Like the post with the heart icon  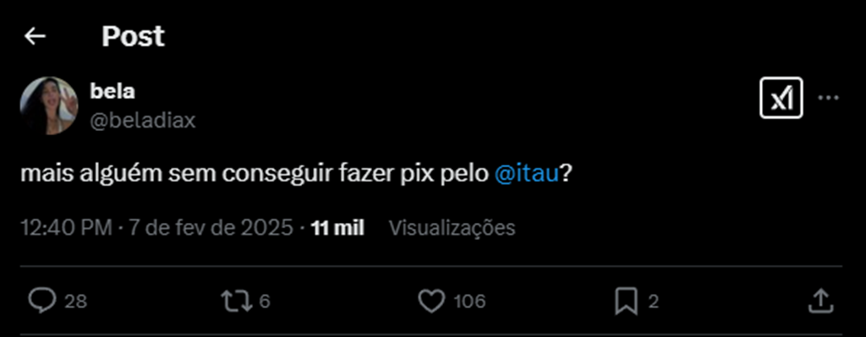431,302
